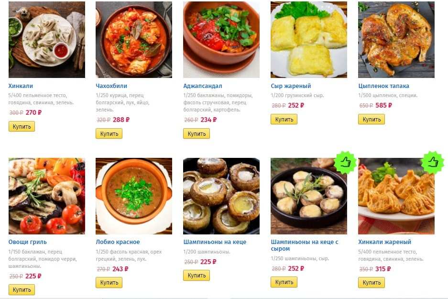Follow the Аджапсандал title link
This screenshot has height=299, width=448.
click(x=203, y=86)
